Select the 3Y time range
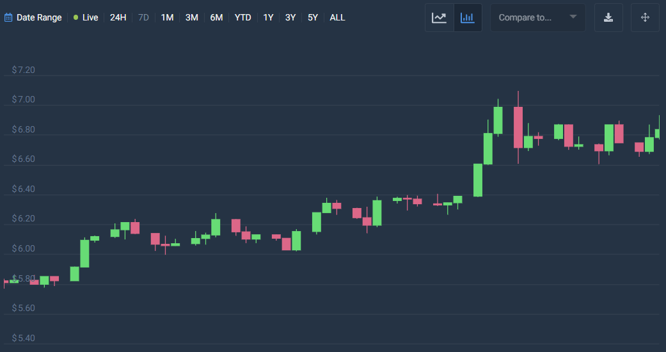Image resolution: width=666 pixels, height=352 pixels. (x=290, y=17)
